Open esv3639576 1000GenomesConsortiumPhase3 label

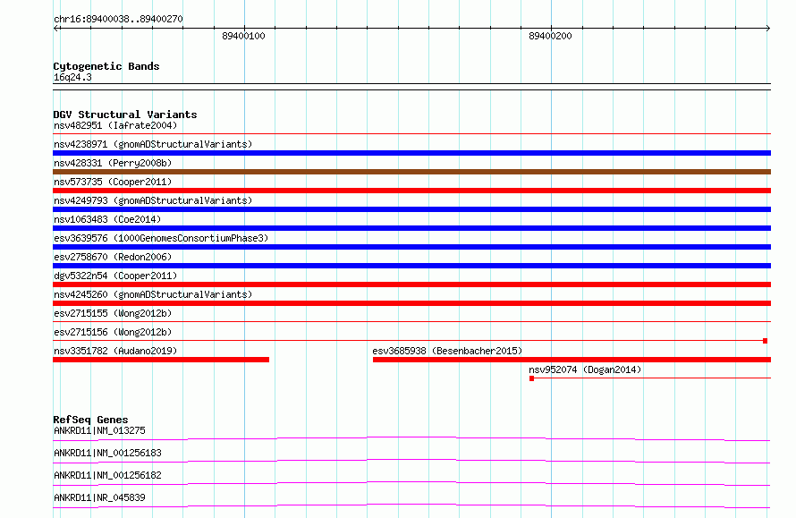[x=161, y=238]
